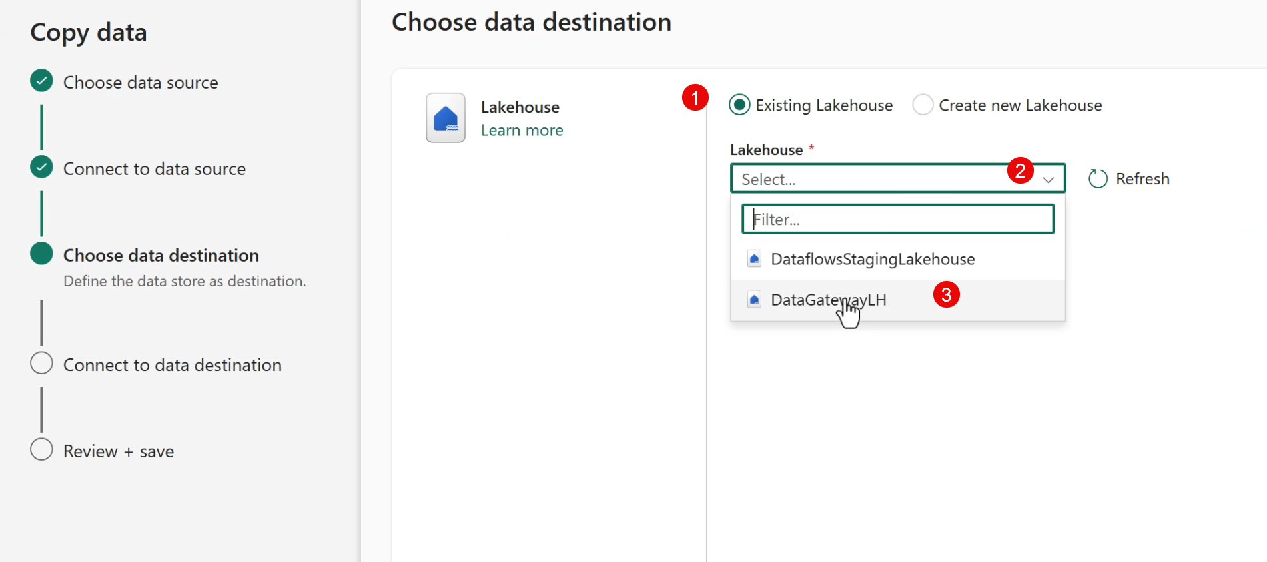The width and height of the screenshot is (1267, 562).
Task: Collapse the Lakehouse dropdown chevron arrow
Action: pyautogui.click(x=1048, y=180)
